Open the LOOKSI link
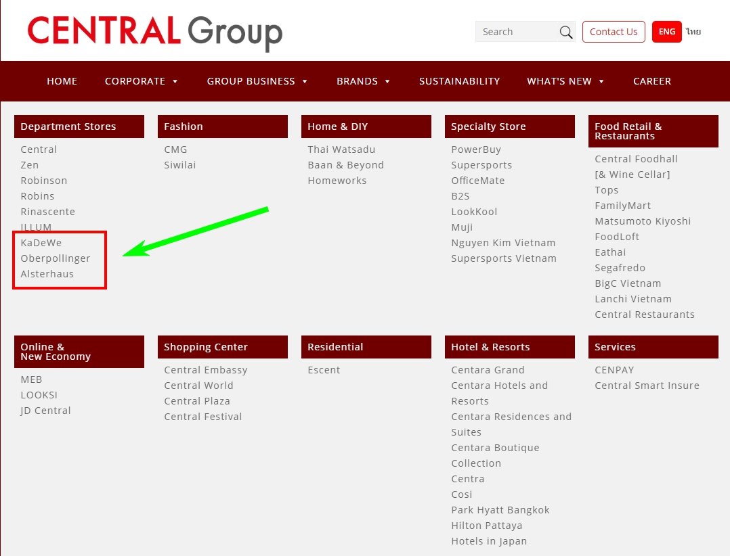Screen dimensions: 730x556 39,395
